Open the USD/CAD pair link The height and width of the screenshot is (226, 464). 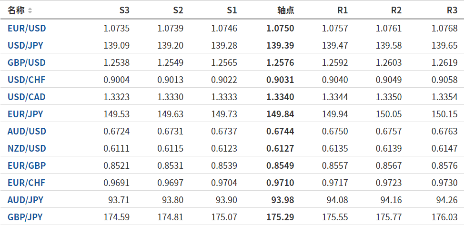(x=27, y=97)
